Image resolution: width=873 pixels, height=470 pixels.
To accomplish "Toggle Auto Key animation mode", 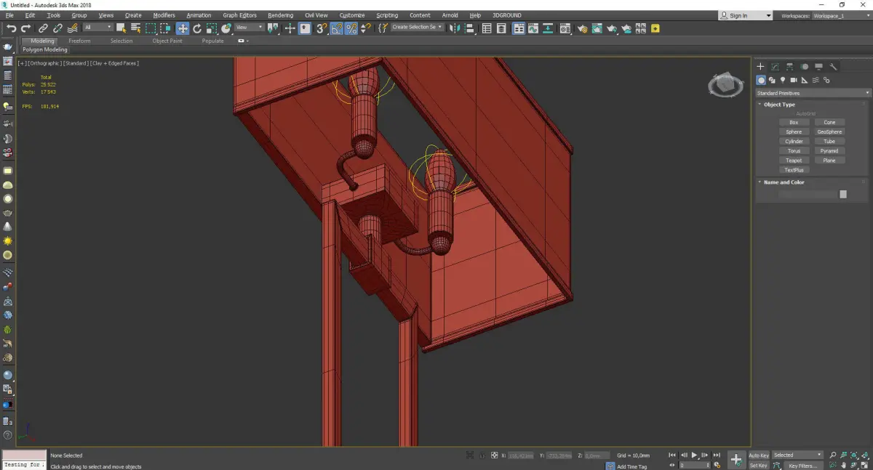I will pos(759,455).
